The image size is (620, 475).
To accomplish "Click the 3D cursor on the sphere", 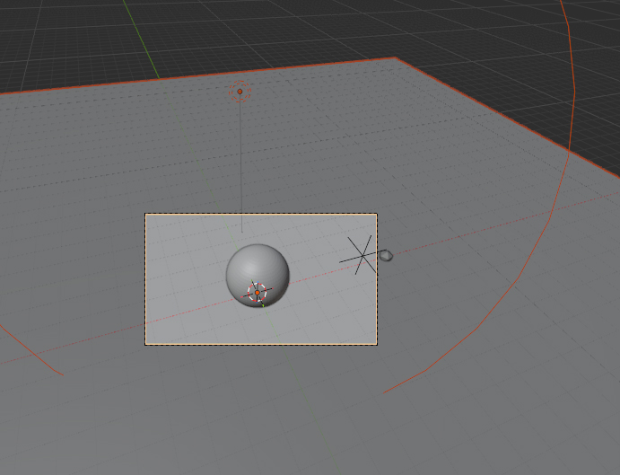I will [257, 293].
